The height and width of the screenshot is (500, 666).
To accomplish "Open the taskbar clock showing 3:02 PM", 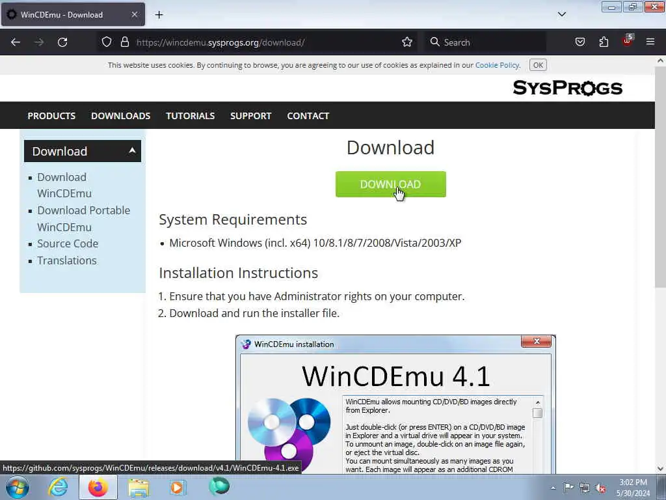I will pos(633,488).
